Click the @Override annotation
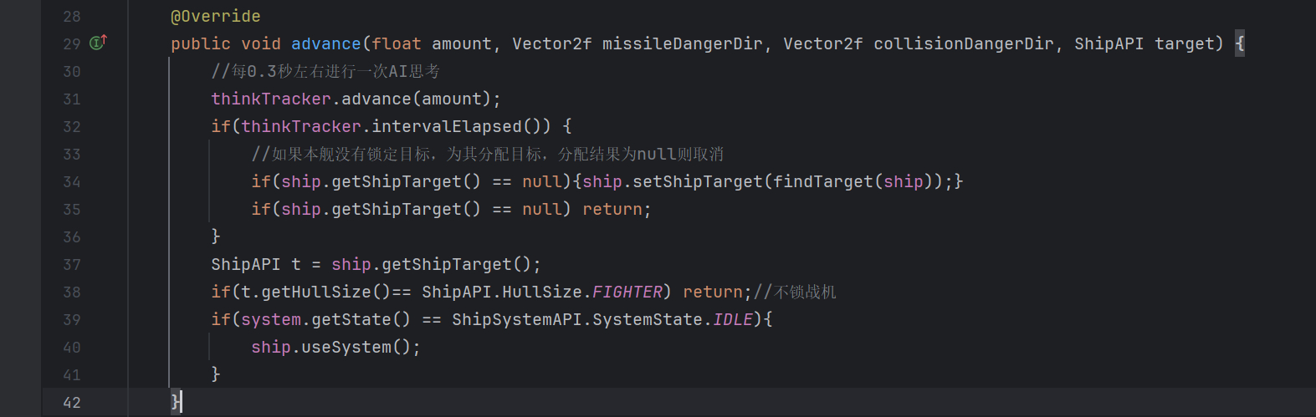 tap(215, 17)
